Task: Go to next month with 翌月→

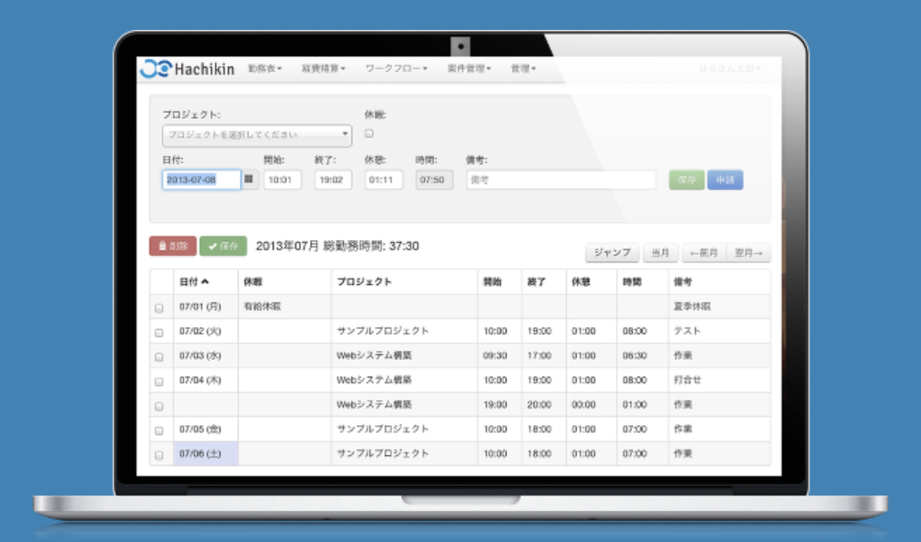Action: 748,252
